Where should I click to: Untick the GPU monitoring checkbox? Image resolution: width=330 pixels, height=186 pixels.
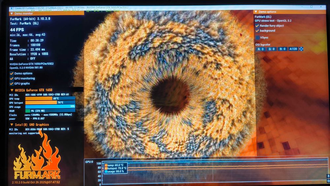12,79
